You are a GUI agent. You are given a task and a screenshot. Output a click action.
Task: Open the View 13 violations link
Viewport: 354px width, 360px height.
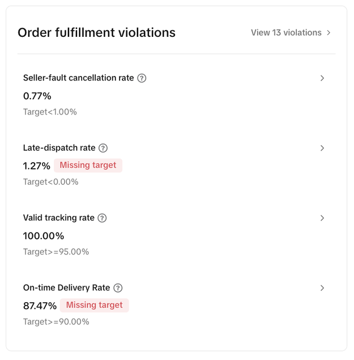click(286, 33)
